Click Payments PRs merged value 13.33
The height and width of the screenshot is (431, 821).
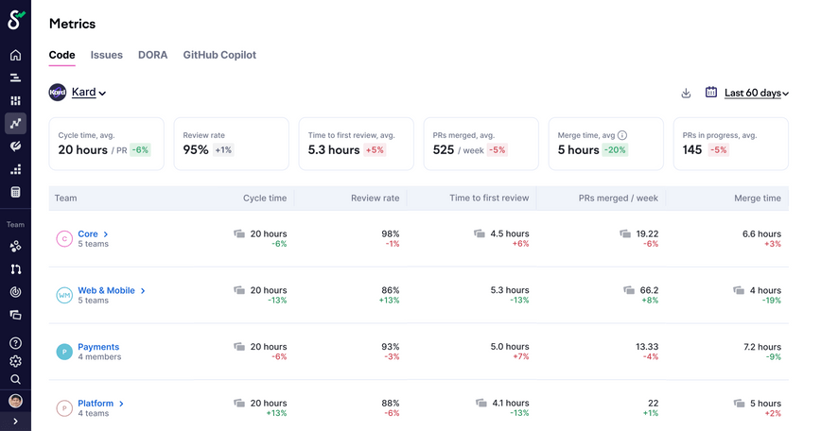tap(647, 347)
